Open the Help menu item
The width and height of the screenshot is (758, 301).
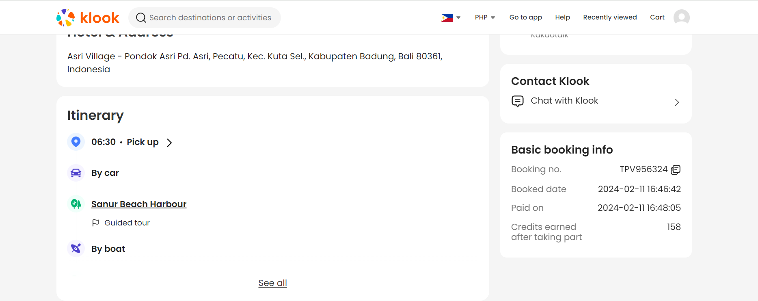562,17
